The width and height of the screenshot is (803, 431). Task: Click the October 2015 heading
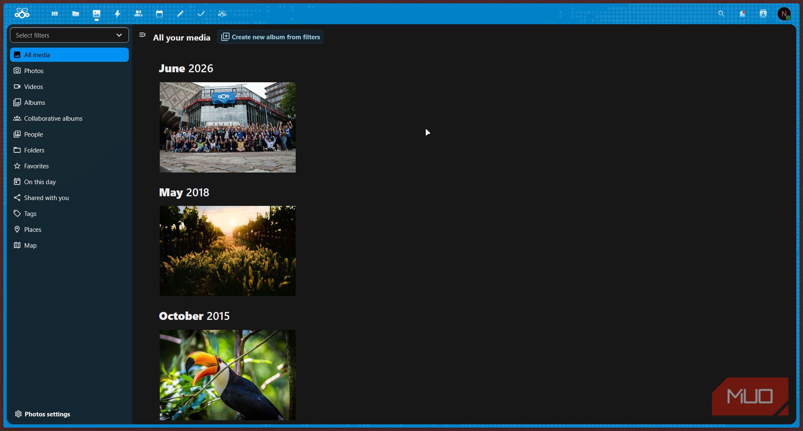194,316
